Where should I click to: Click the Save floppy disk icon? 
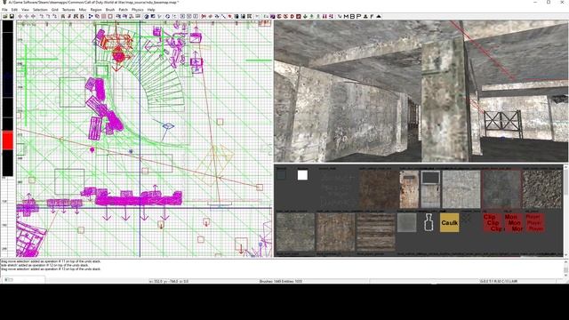[12, 16]
